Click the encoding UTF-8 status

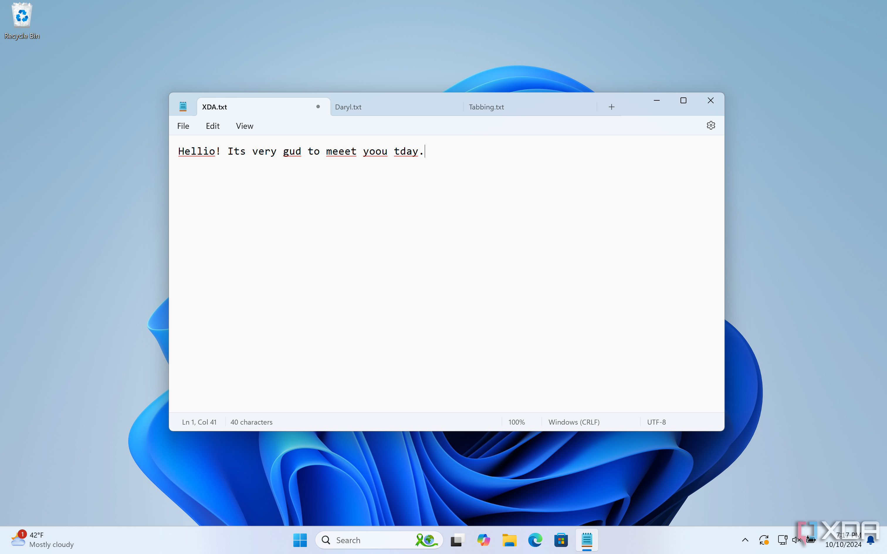pos(656,422)
